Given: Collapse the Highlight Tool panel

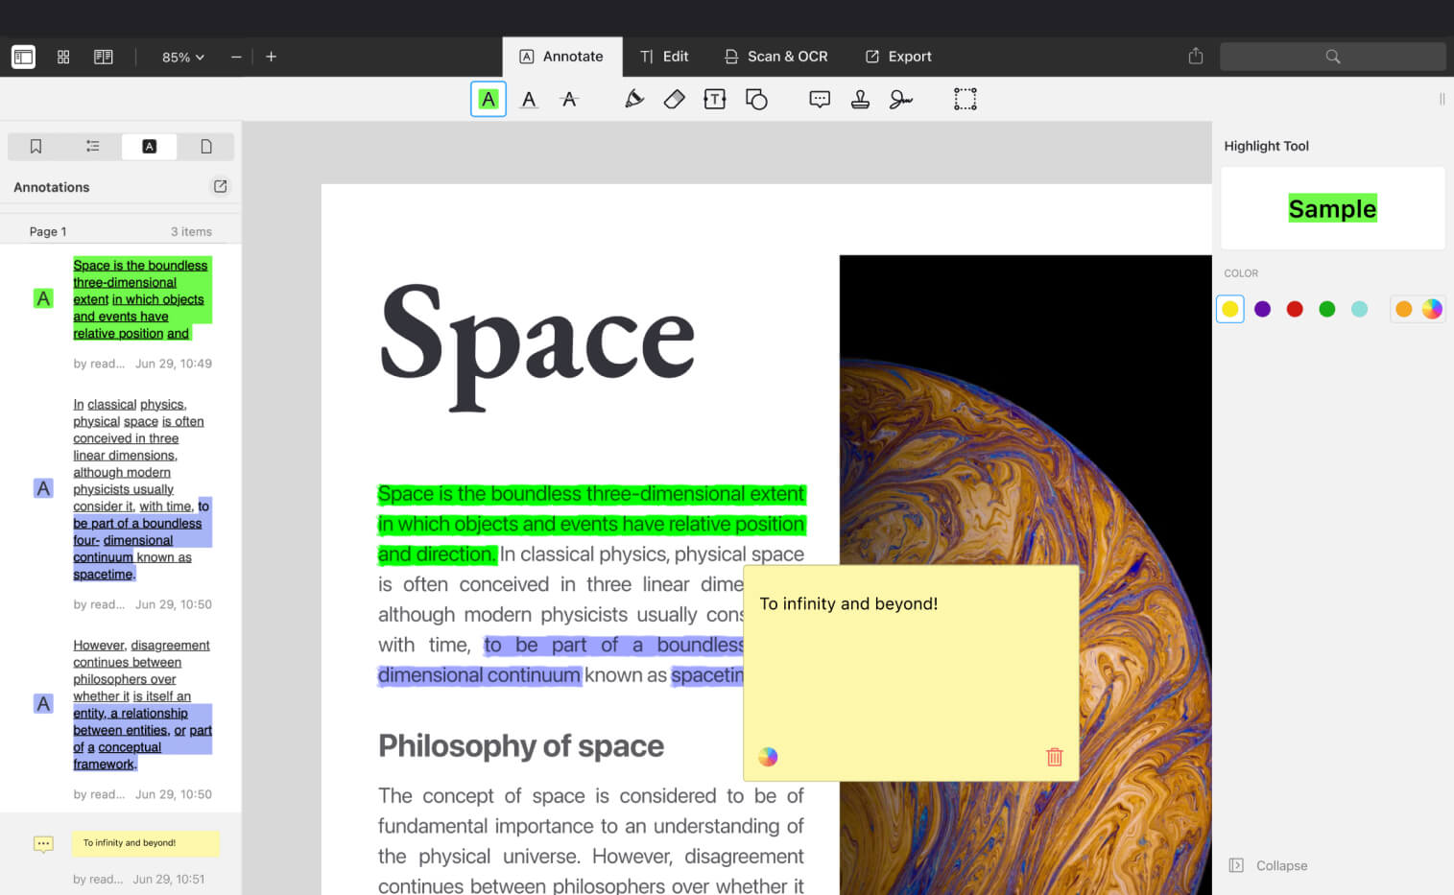Looking at the screenshot, I should [1269, 865].
